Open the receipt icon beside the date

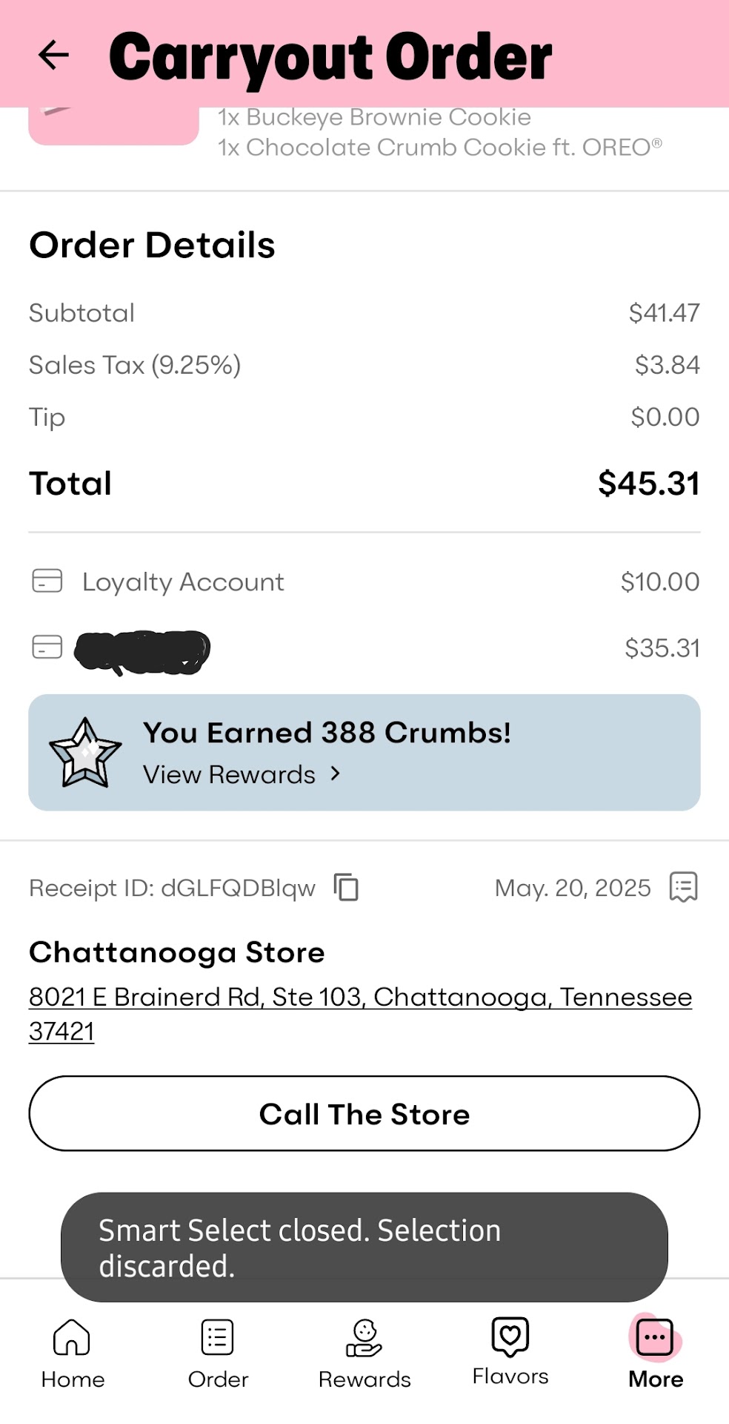[x=683, y=887]
